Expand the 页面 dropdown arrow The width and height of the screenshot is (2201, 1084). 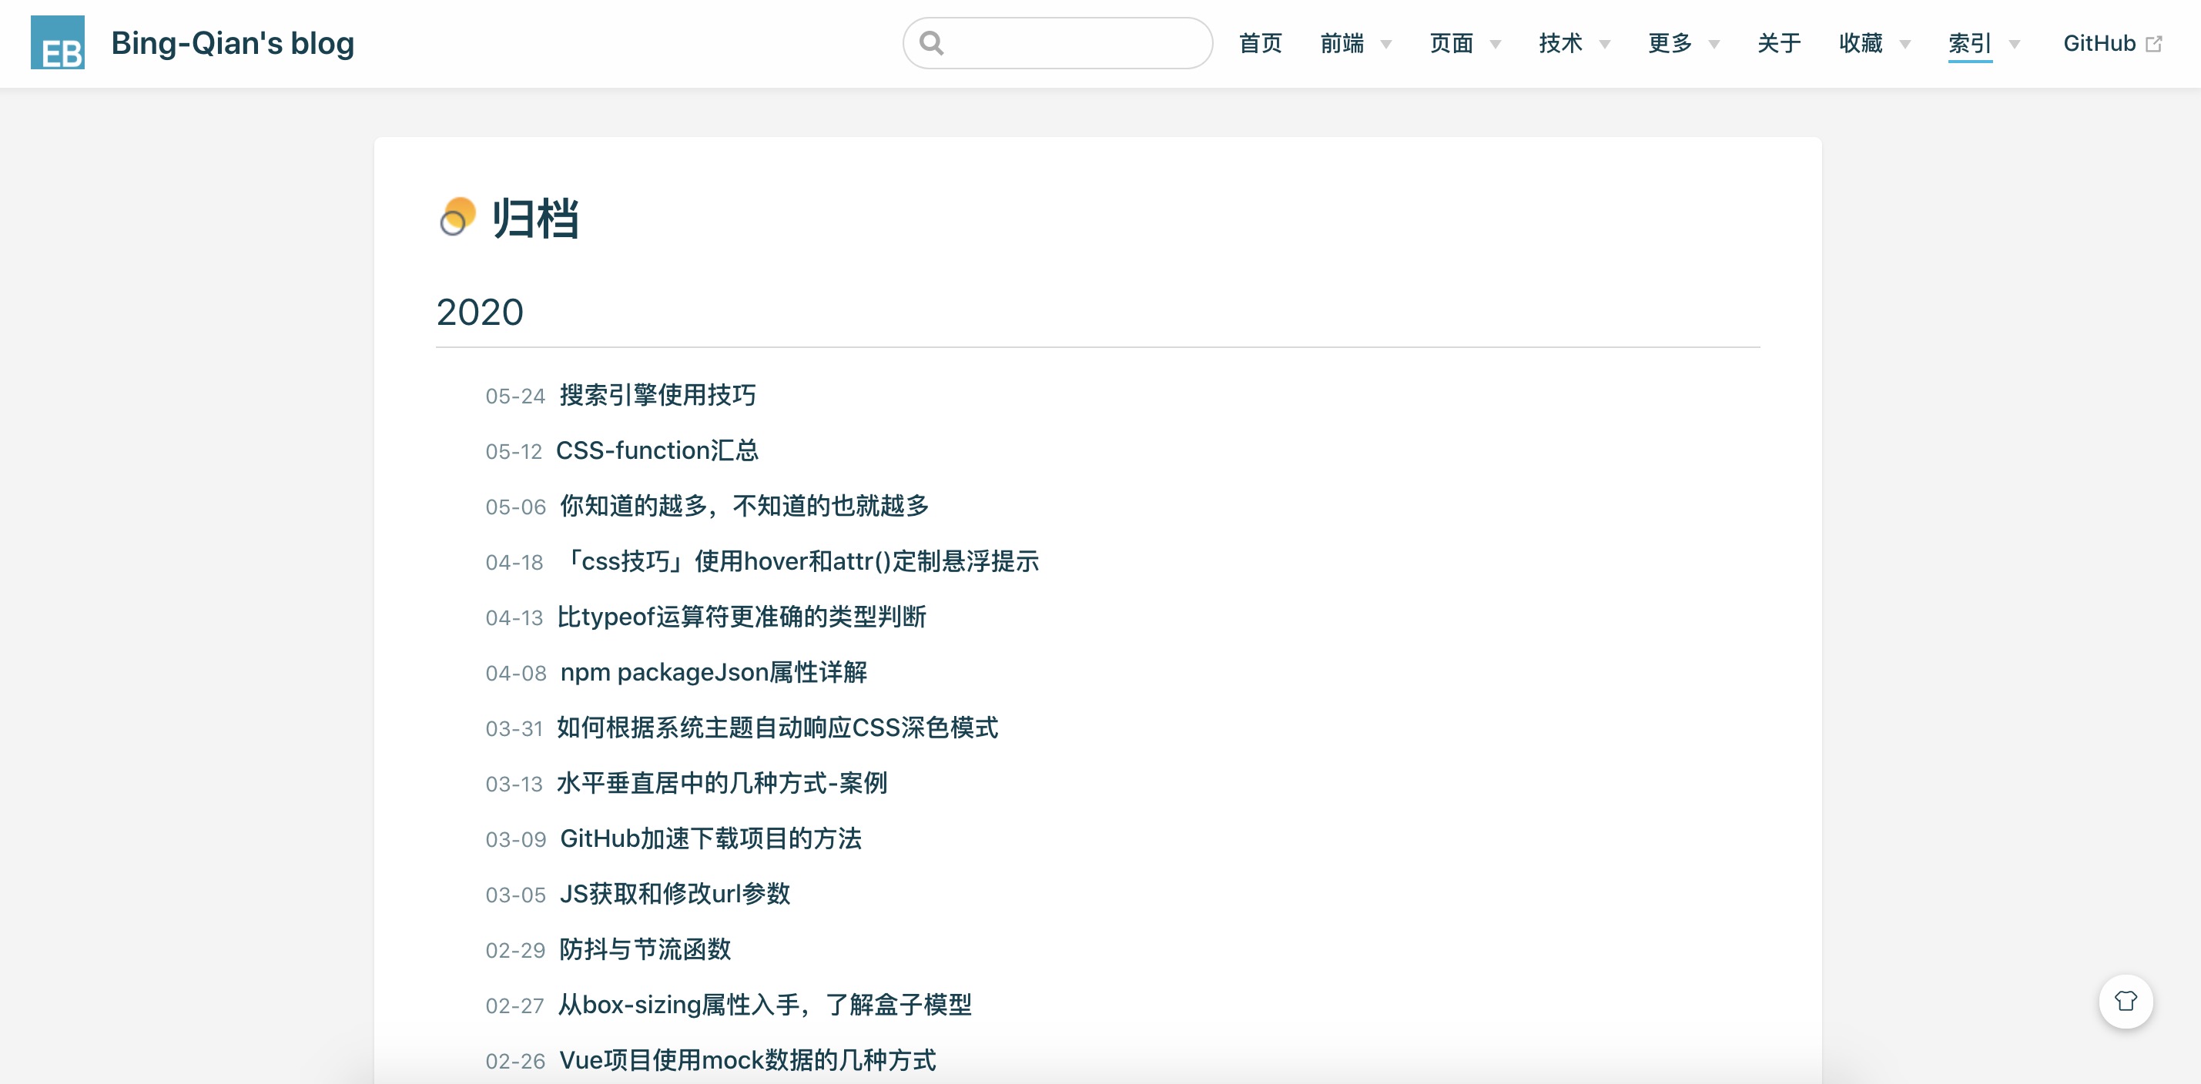click(1496, 45)
